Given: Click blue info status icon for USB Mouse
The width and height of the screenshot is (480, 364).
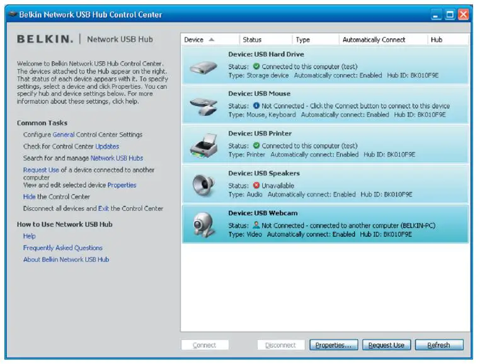Looking at the screenshot, I should tap(256, 106).
